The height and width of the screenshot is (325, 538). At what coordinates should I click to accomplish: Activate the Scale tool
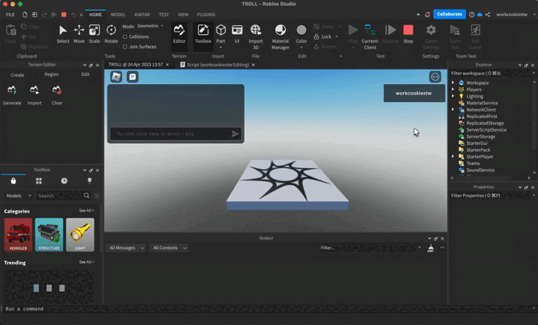point(95,34)
